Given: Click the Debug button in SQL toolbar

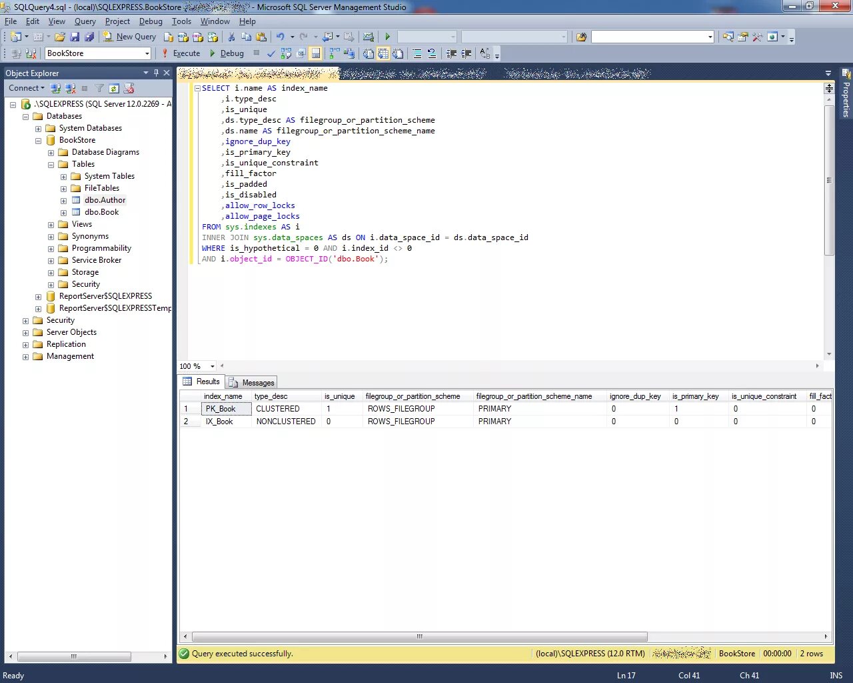Looking at the screenshot, I should [x=227, y=53].
